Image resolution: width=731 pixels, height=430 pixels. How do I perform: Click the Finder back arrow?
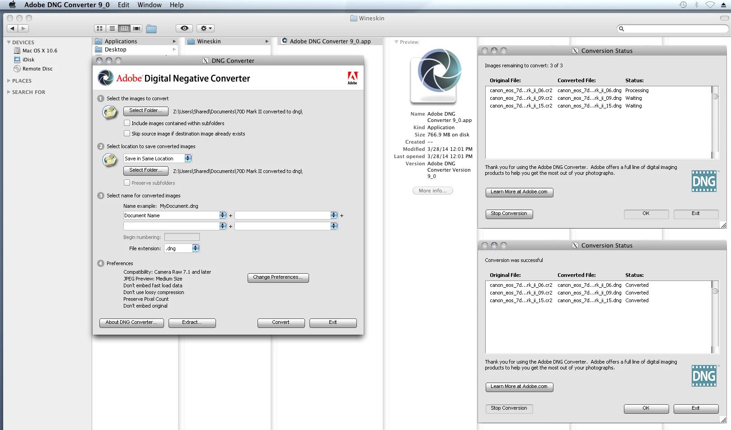[x=12, y=28]
